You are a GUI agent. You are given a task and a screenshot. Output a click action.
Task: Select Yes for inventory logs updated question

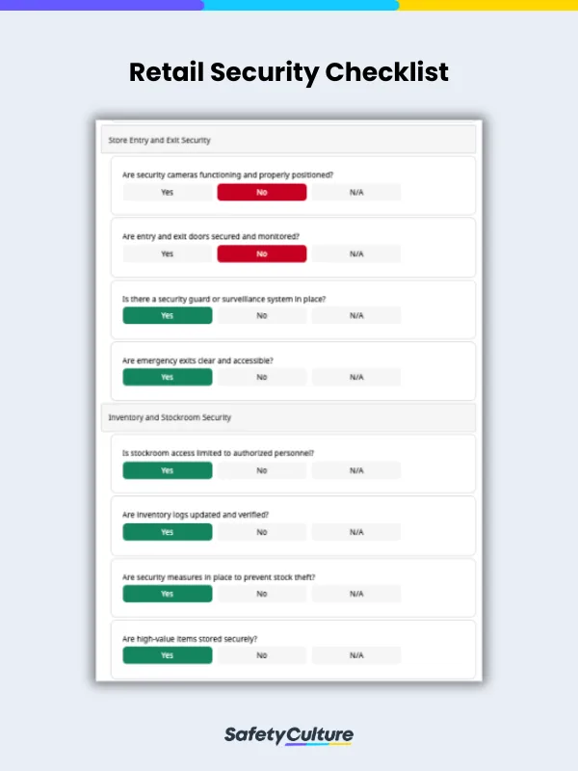tap(167, 532)
